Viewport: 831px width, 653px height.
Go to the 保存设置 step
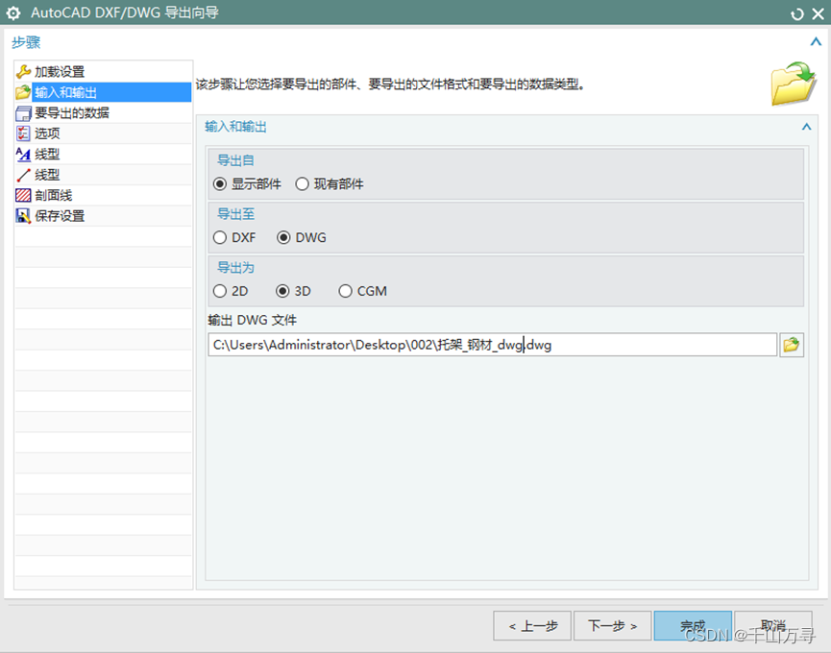coord(104,215)
